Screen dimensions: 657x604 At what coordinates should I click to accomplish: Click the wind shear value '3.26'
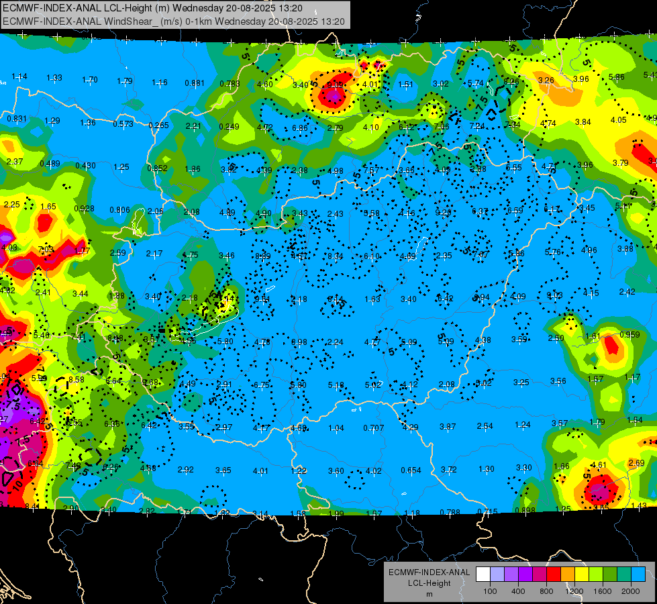tap(546, 80)
